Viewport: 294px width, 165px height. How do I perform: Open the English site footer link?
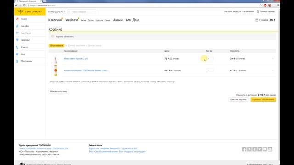94,148
